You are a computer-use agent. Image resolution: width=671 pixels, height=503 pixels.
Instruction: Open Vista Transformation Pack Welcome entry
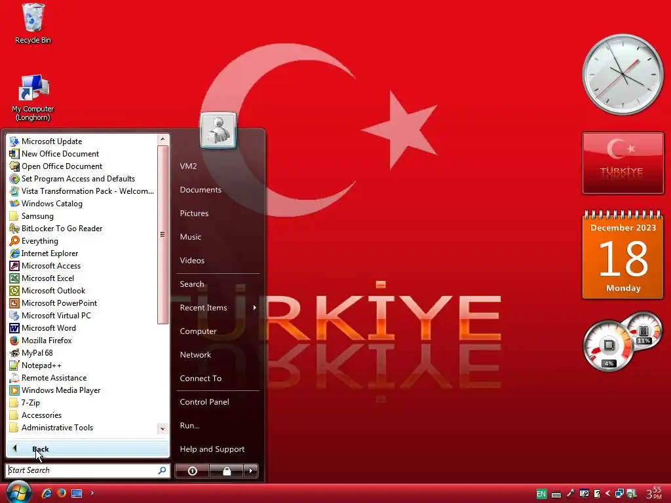[81, 191]
